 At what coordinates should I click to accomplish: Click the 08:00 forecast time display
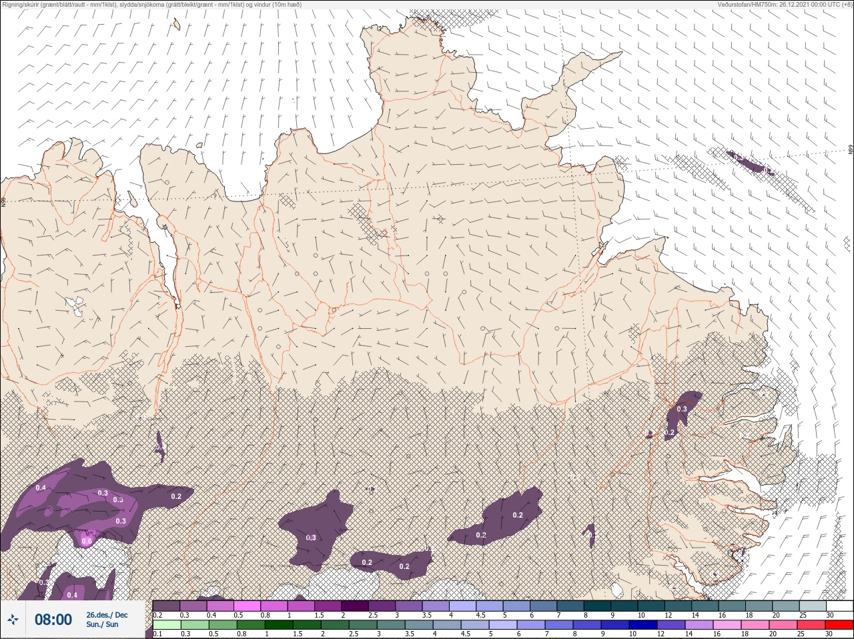(53, 620)
